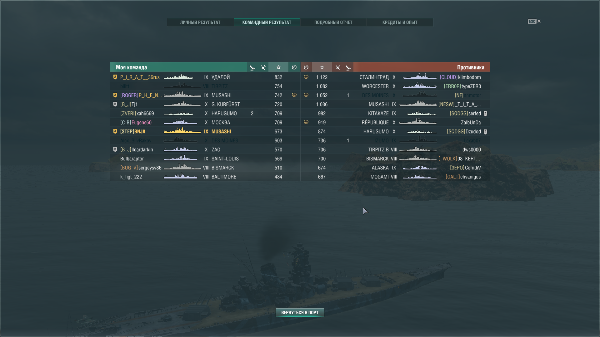
Task: Select player [STEP]BNJA's Musashi row
Action: (x=205, y=132)
